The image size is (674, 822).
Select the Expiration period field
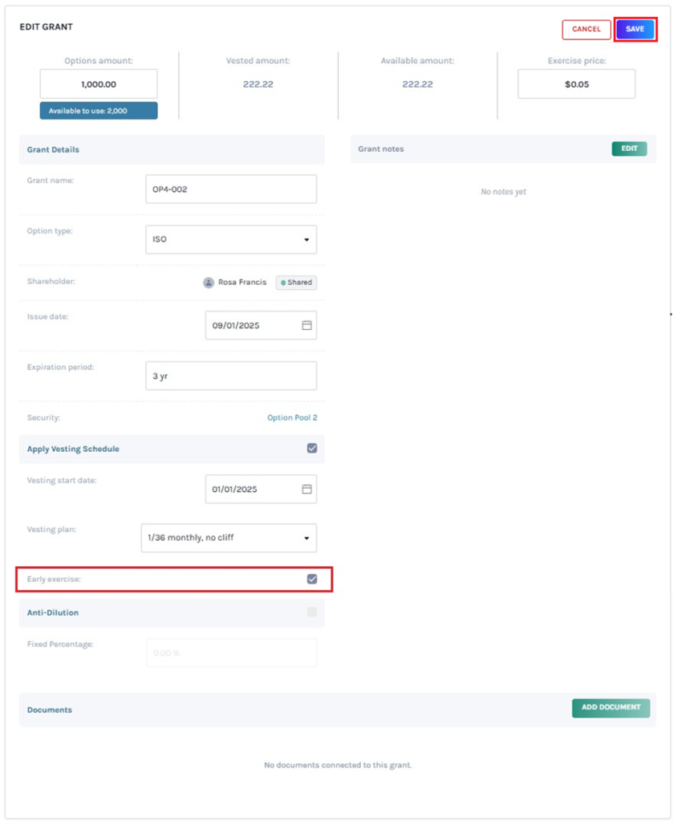click(231, 376)
